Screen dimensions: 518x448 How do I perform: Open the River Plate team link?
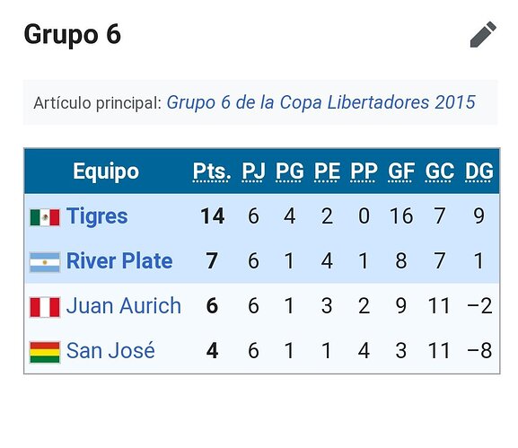point(119,260)
